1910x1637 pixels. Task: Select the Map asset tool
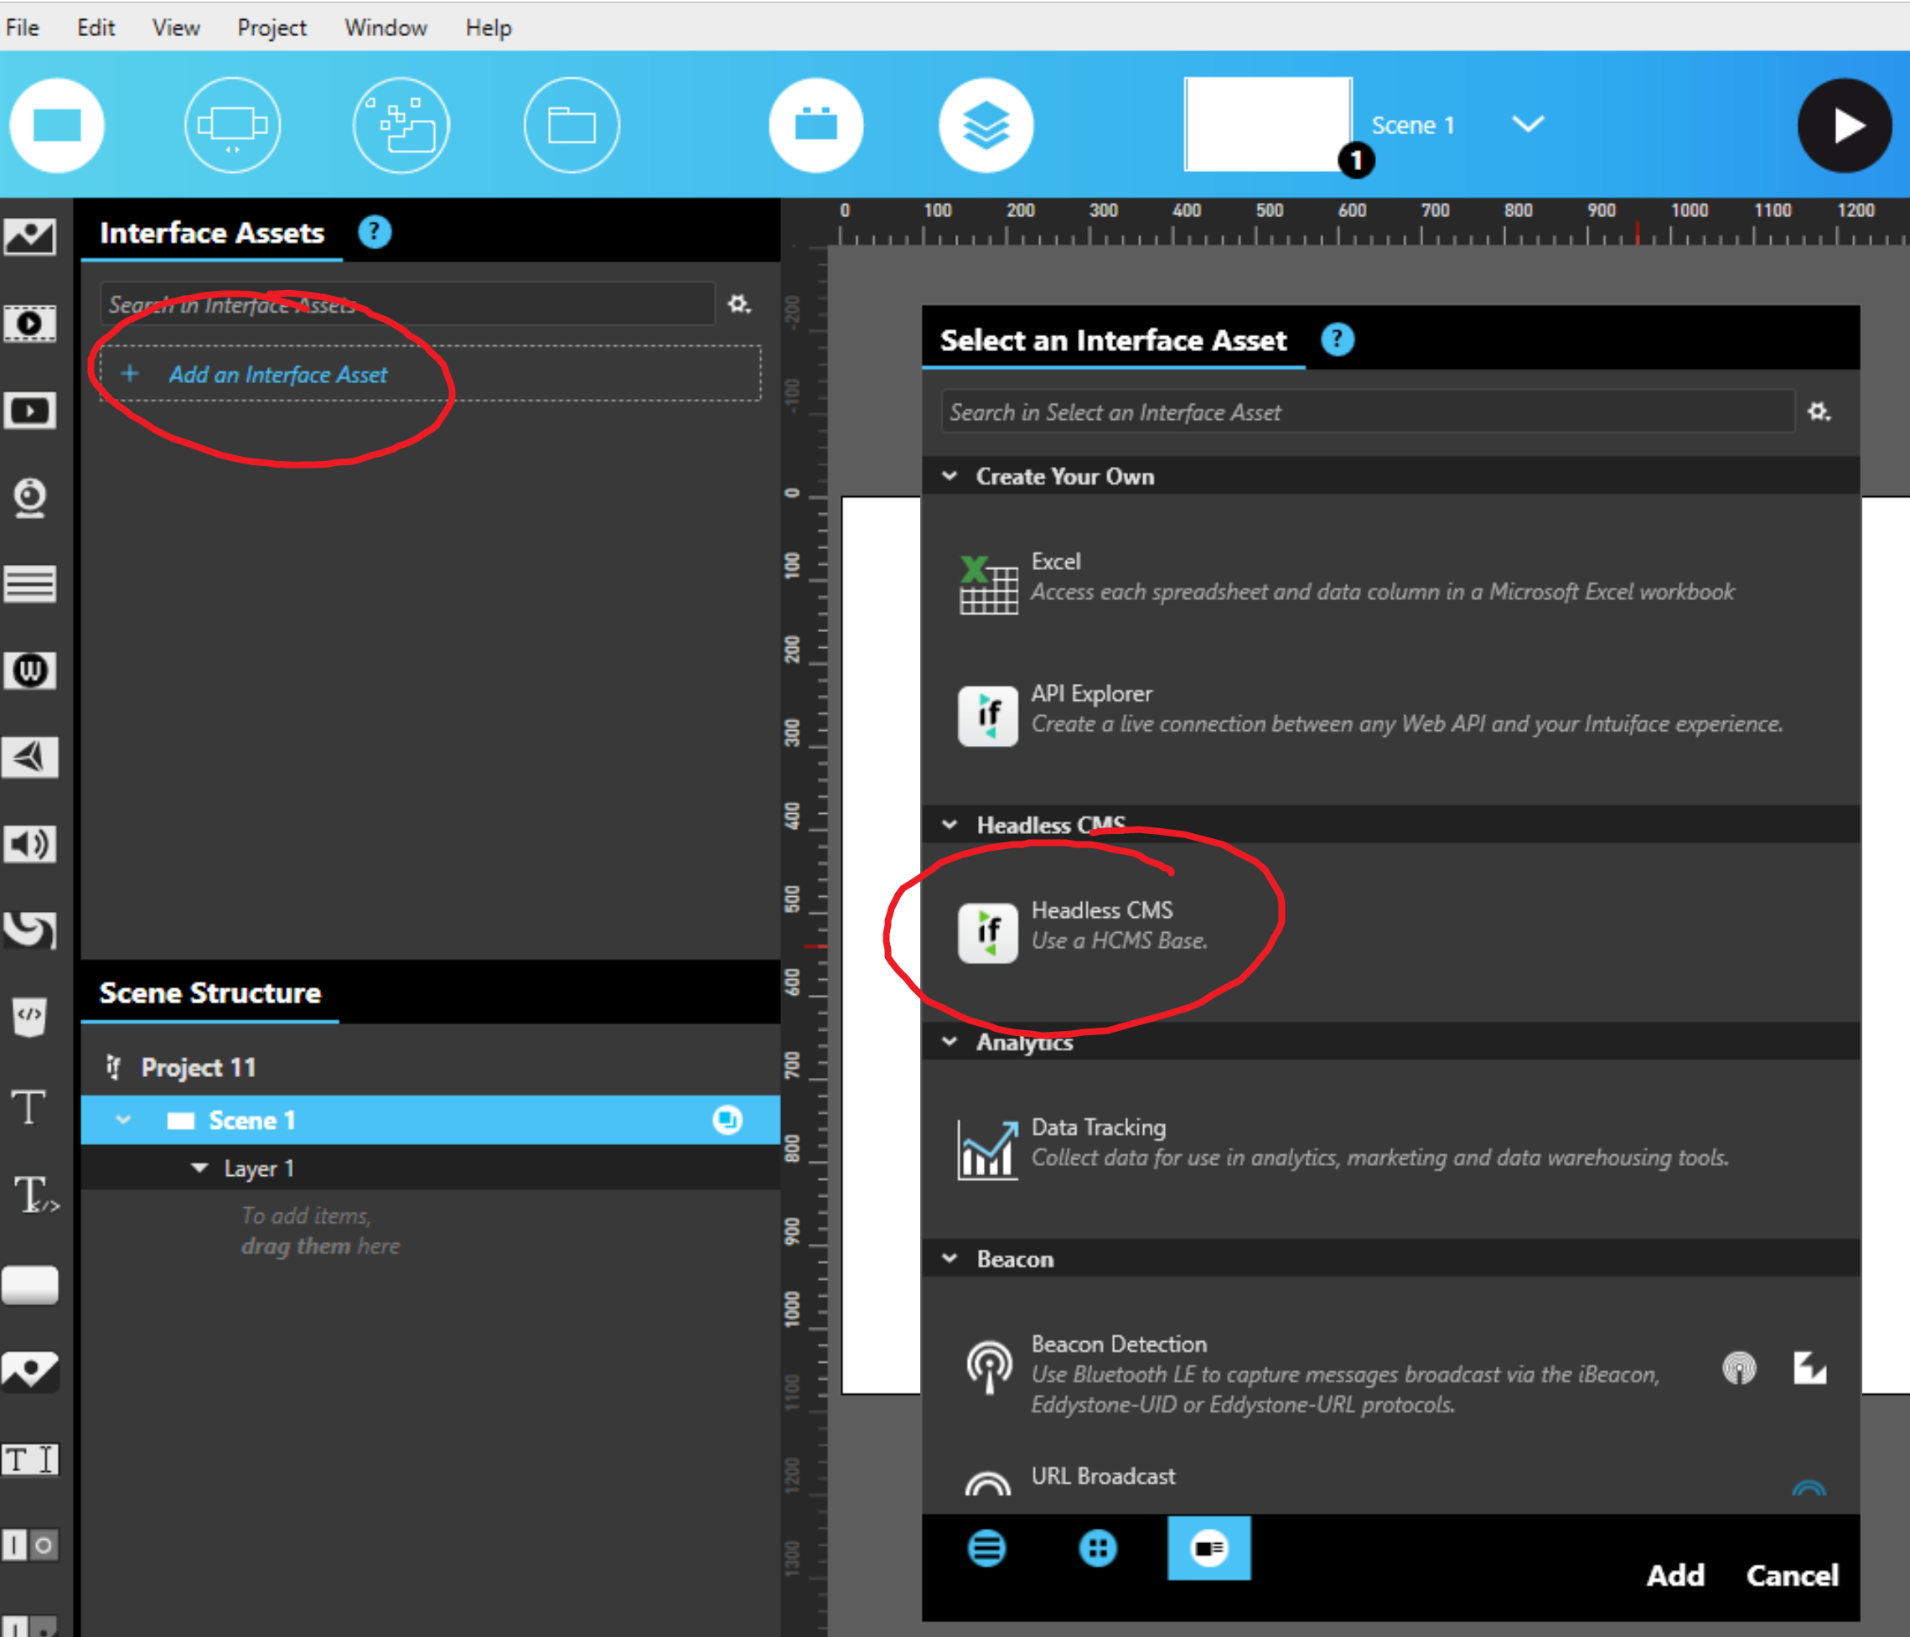coord(29,1370)
